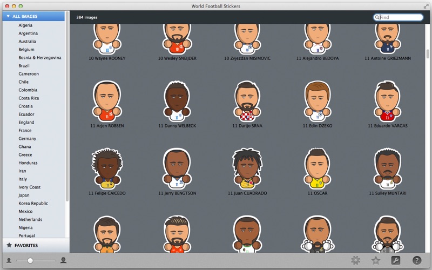The height and width of the screenshot is (270, 432).
Task: Click the main gallery vertical scrollbar
Action: 428,53
